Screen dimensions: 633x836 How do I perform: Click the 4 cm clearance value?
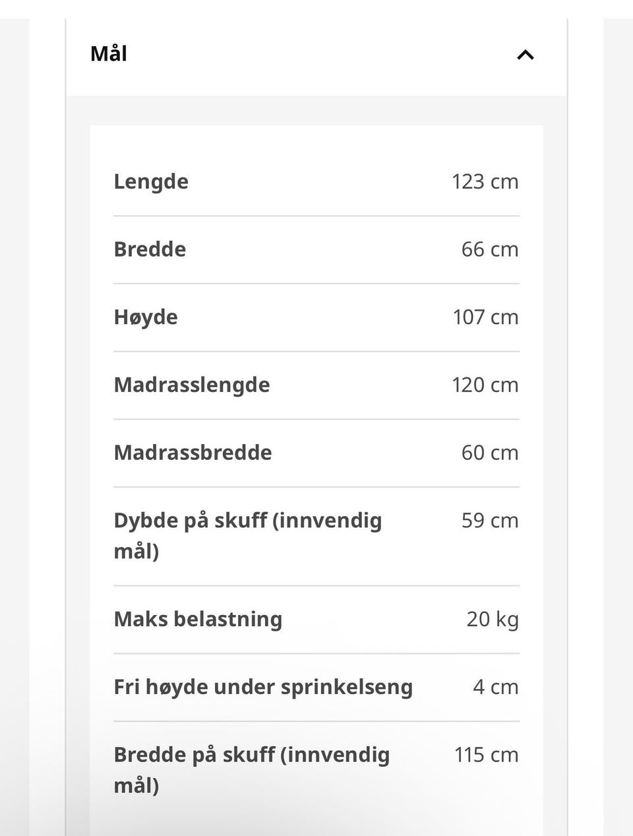pyautogui.click(x=496, y=687)
